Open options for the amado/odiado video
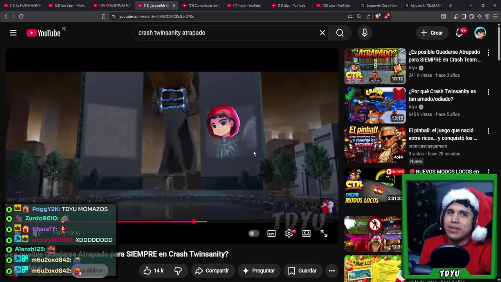The height and width of the screenshot is (282, 501). [x=488, y=92]
